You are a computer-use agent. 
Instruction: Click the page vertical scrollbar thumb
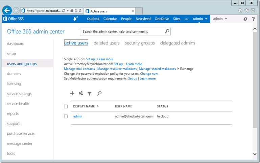[255, 80]
